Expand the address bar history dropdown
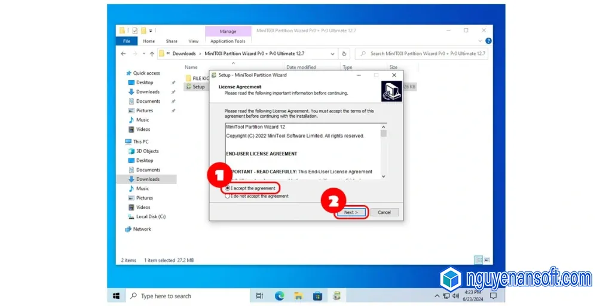 click(x=332, y=54)
